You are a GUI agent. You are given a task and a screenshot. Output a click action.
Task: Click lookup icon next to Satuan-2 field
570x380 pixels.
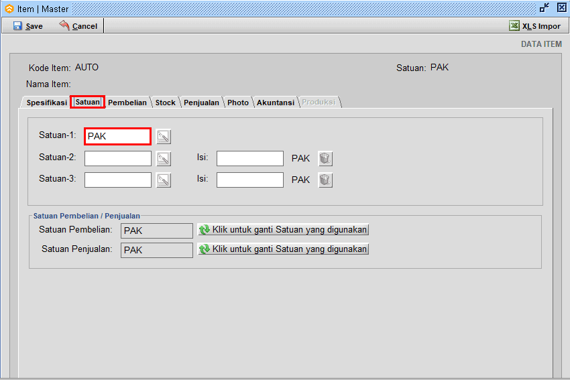[164, 159]
